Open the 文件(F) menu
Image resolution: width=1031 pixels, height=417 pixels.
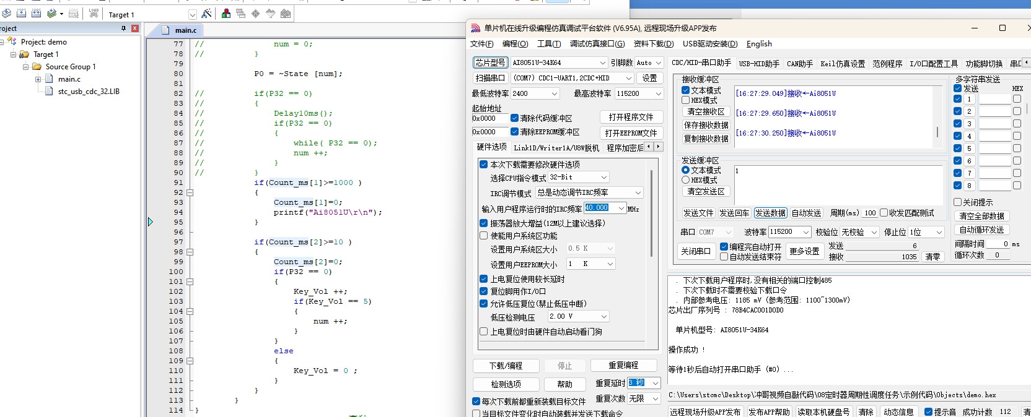click(x=482, y=44)
